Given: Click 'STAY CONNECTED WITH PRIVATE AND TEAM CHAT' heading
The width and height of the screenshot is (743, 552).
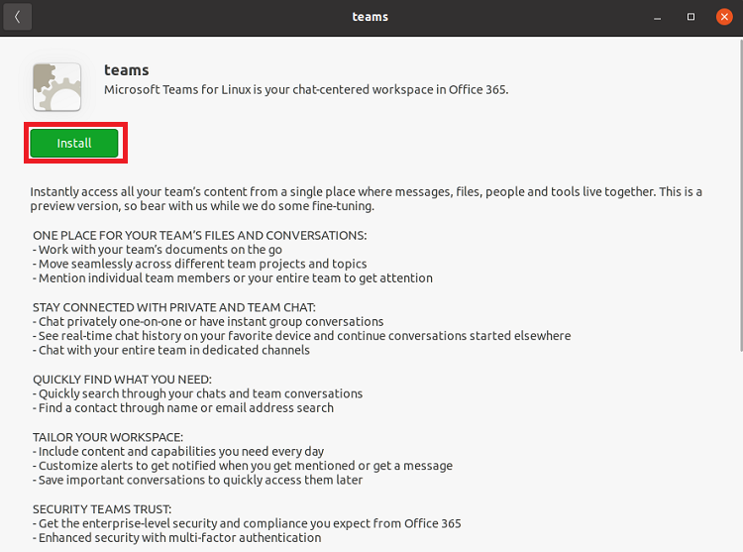Looking at the screenshot, I should [174, 307].
